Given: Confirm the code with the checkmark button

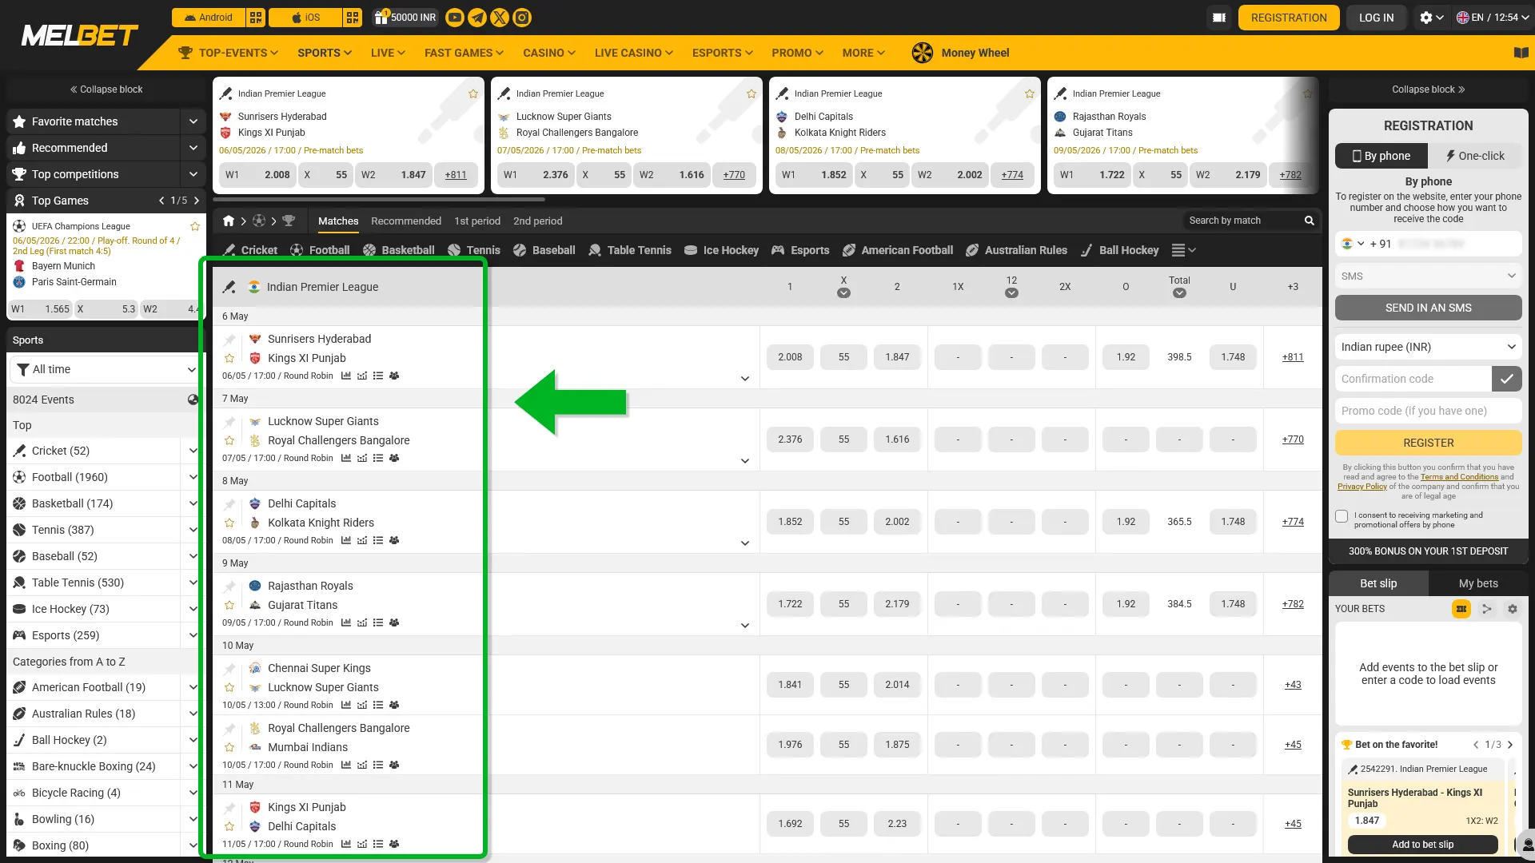Looking at the screenshot, I should [x=1506, y=379].
